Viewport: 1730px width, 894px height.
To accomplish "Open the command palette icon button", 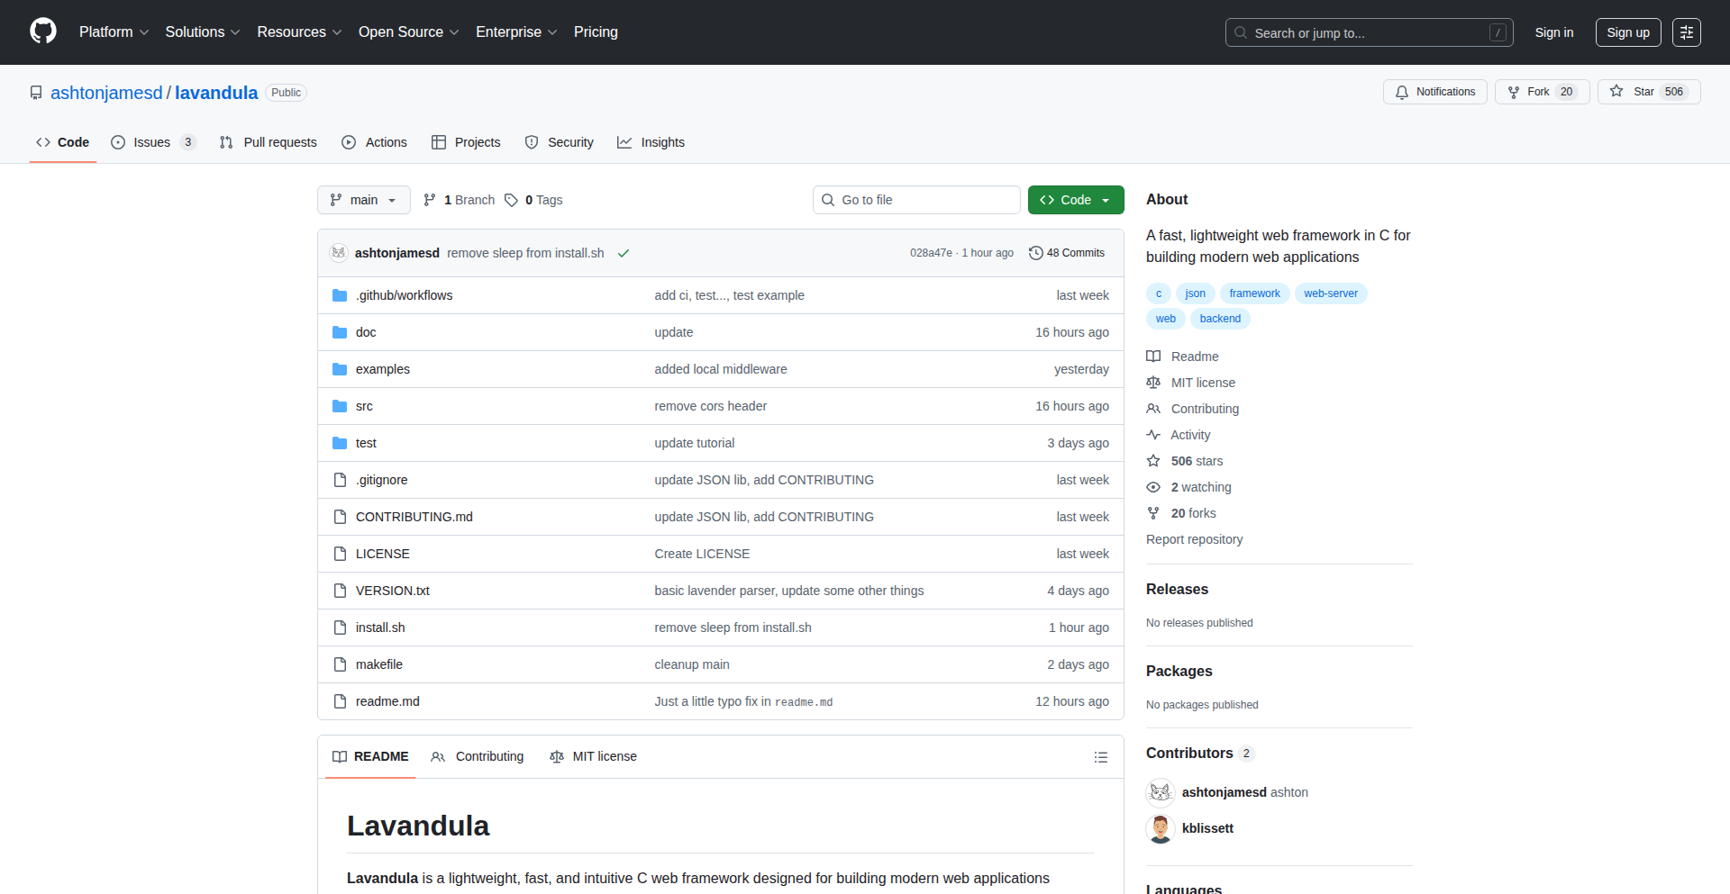I will click(1687, 32).
